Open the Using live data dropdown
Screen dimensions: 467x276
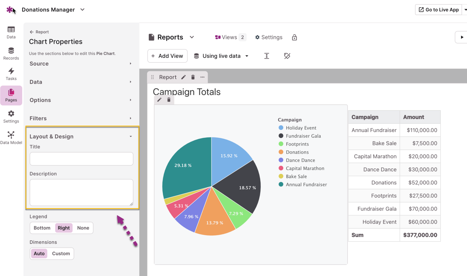coord(221,56)
